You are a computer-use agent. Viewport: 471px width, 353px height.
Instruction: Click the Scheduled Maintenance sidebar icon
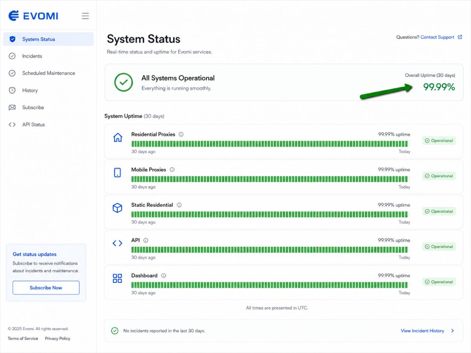click(x=12, y=73)
